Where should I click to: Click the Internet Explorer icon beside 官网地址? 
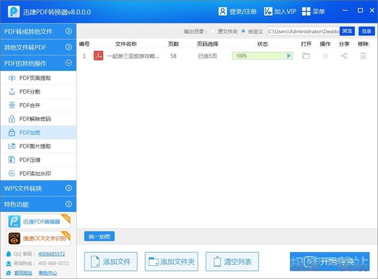pos(9,273)
